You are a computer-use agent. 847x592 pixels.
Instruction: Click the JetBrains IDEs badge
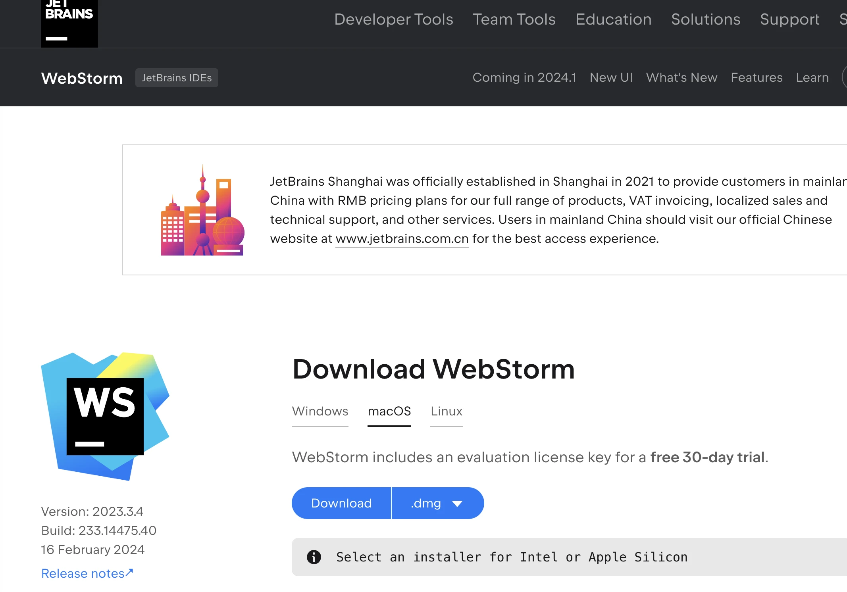[177, 78]
